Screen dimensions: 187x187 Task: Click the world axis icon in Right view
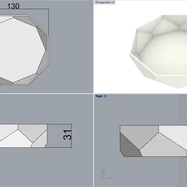[107, 174]
